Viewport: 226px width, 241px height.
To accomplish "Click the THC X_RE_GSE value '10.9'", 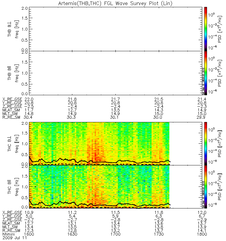I will (x=29, y=213).
